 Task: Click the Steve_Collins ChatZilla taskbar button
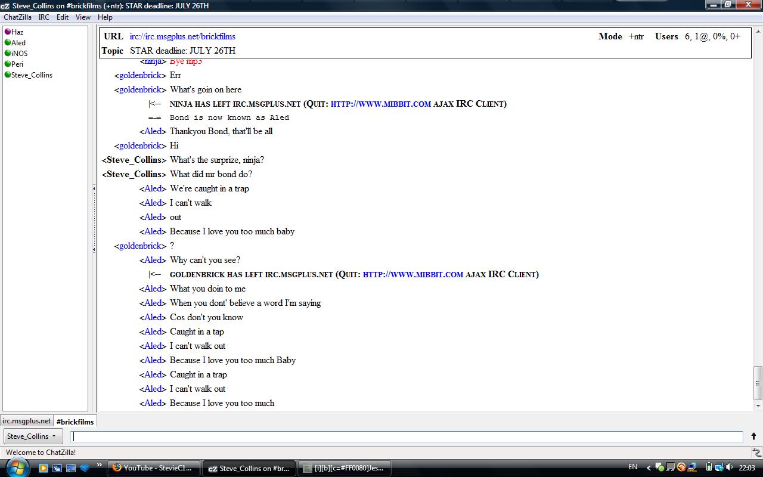click(249, 468)
